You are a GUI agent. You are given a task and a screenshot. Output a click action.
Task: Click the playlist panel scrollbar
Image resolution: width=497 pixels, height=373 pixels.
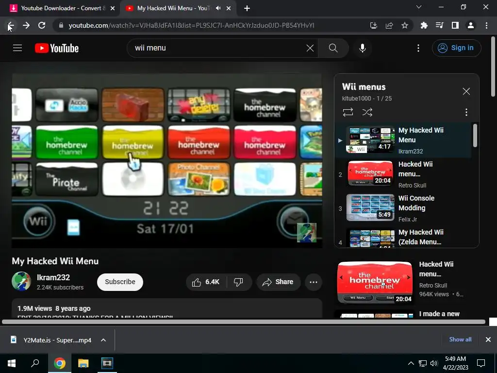(475, 136)
